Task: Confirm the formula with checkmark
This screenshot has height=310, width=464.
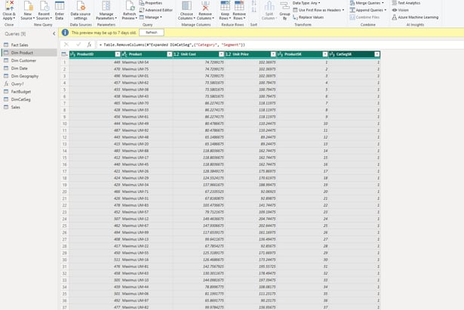Action: 78,45
